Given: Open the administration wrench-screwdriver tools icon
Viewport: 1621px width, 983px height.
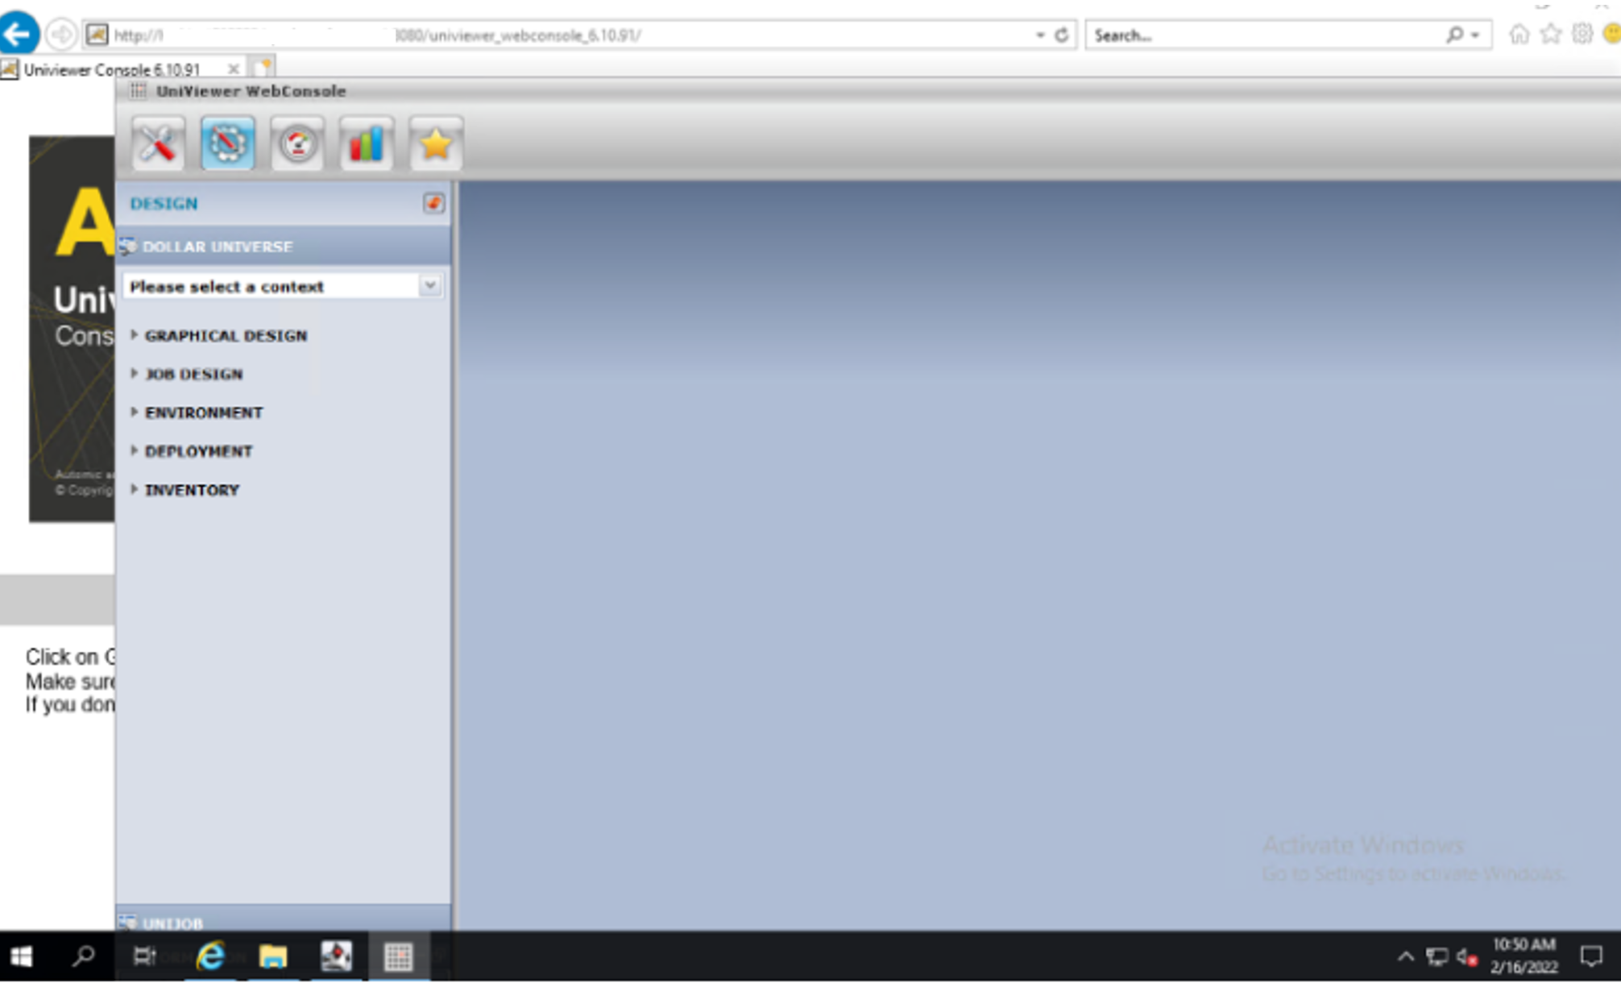Looking at the screenshot, I should coord(158,145).
